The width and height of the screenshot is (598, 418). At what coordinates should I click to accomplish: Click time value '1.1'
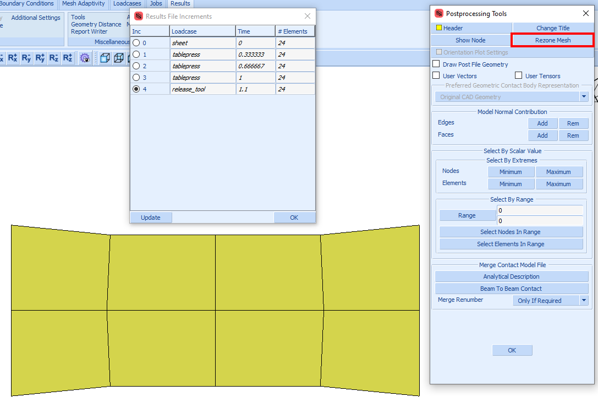(255, 89)
